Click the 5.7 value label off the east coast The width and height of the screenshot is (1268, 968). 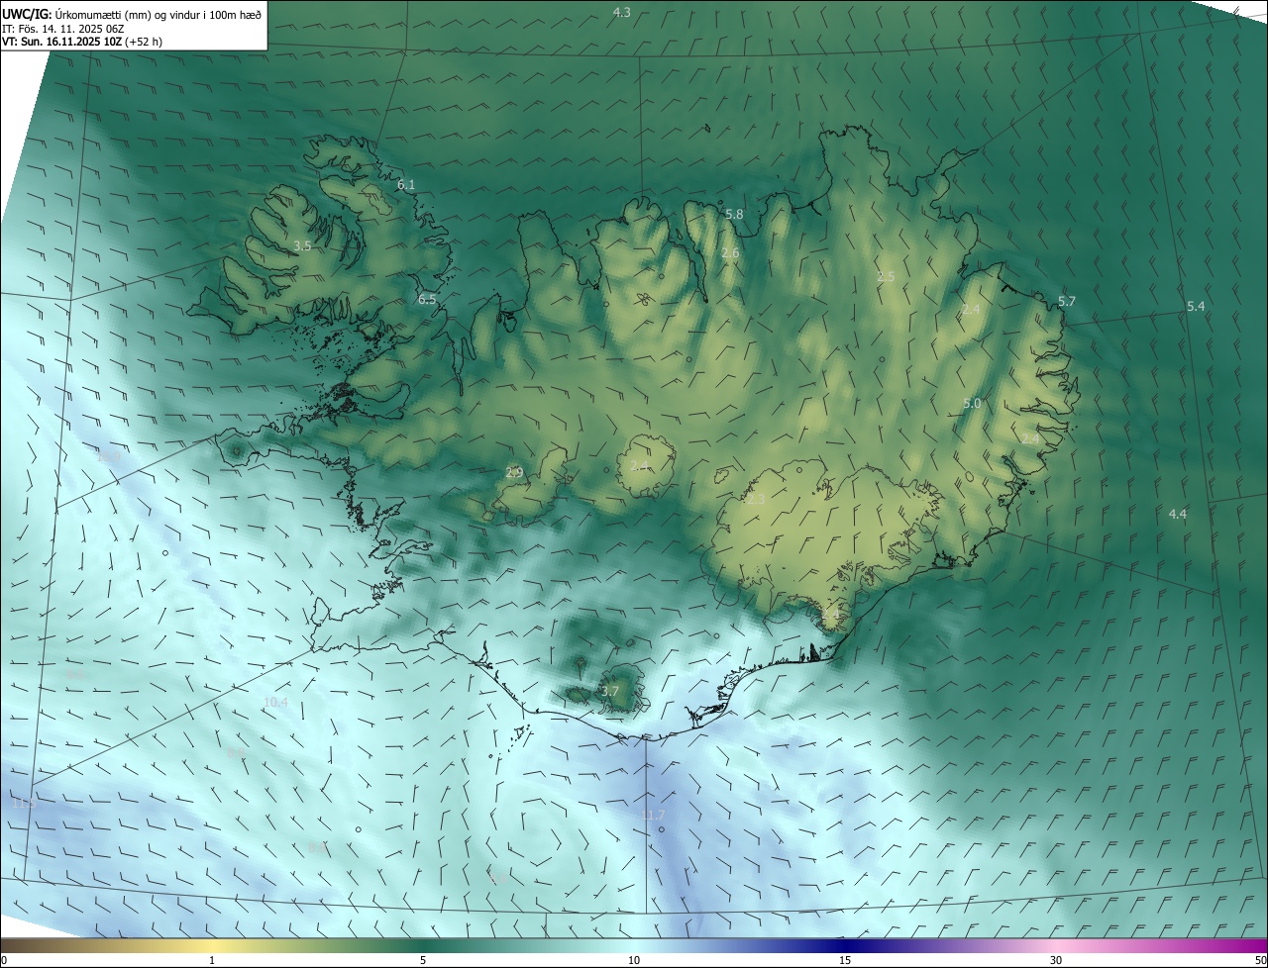1067,301
